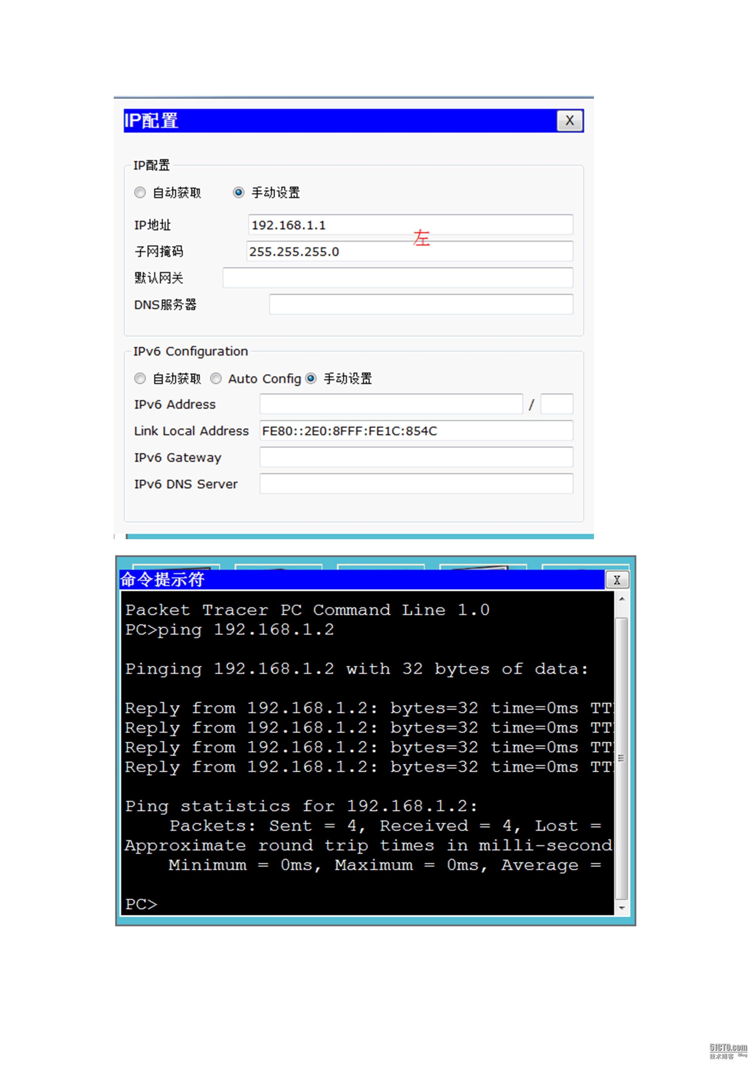The image size is (753, 1065).
Task: Select IPv4 自动获取 radio button
Action: [140, 192]
